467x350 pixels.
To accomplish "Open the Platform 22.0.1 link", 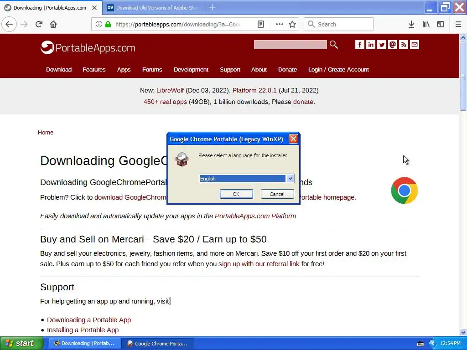I will (x=254, y=91).
